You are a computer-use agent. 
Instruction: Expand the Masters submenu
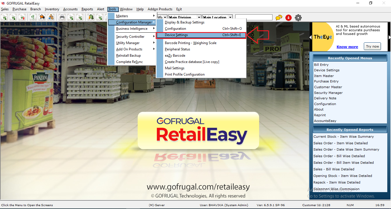pyautogui.click(x=132, y=16)
